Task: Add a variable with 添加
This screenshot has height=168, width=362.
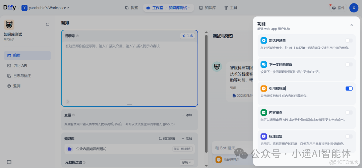Action: [187, 115]
